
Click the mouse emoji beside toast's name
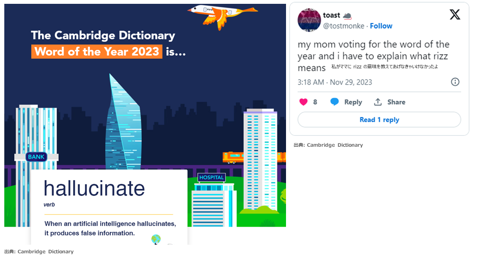pyautogui.click(x=348, y=16)
